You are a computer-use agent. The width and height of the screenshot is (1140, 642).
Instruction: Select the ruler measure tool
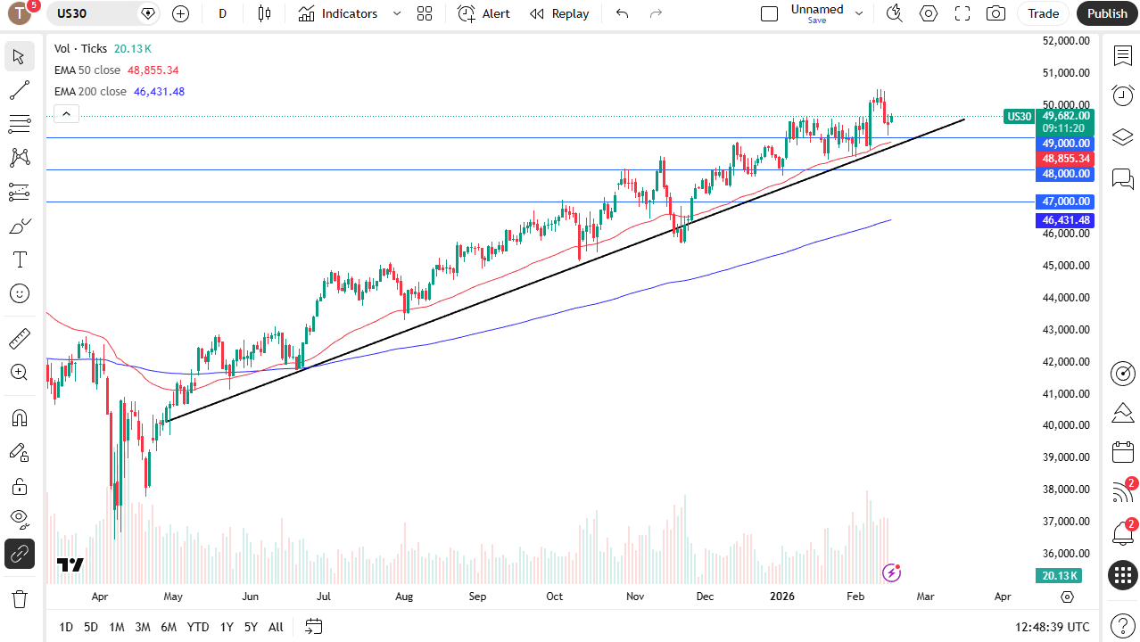tap(20, 338)
